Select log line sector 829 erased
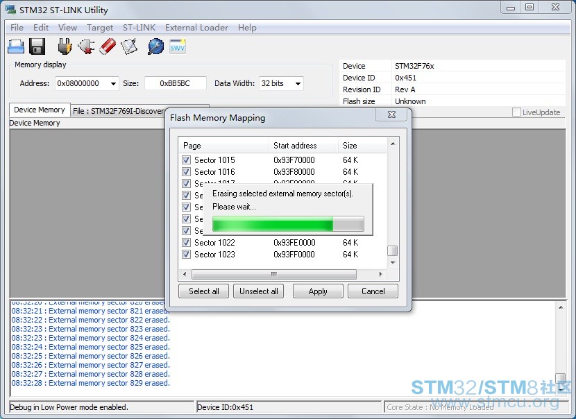 (x=90, y=383)
